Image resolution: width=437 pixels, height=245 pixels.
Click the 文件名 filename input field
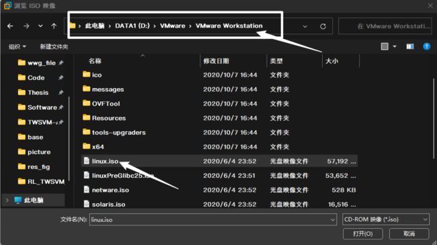(x=213, y=219)
